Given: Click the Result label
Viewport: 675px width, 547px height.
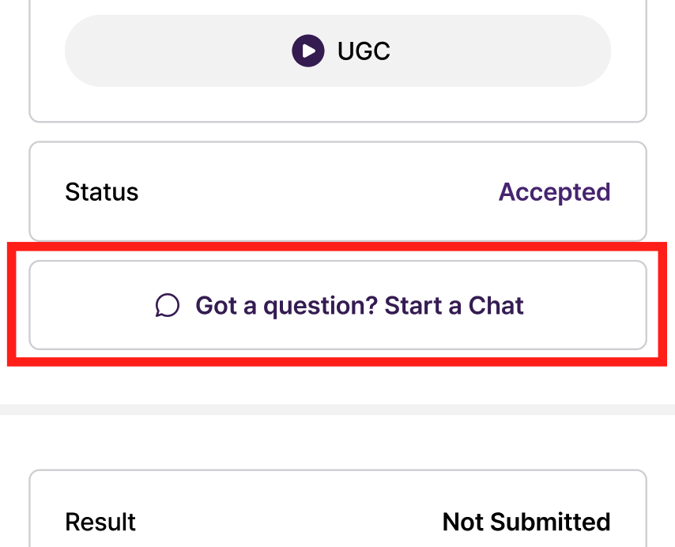Looking at the screenshot, I should click(100, 522).
